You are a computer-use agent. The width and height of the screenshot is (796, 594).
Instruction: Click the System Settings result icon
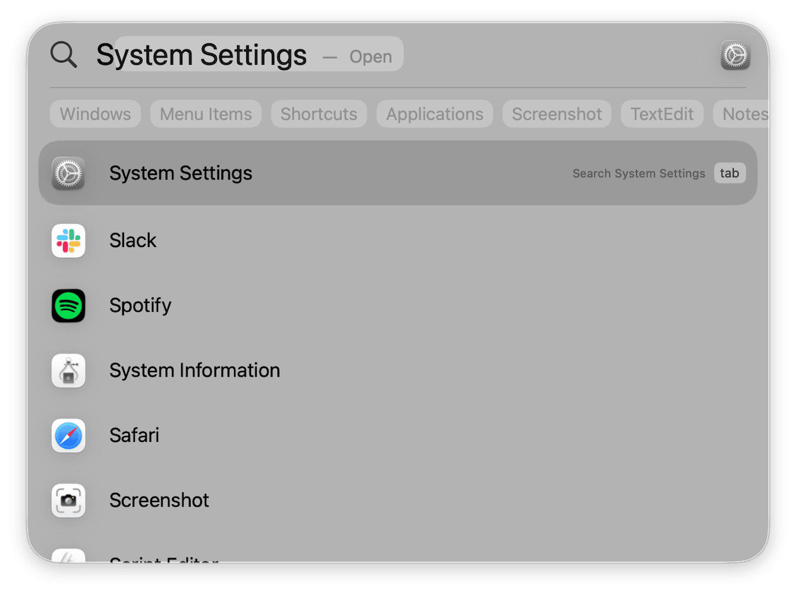click(x=68, y=173)
